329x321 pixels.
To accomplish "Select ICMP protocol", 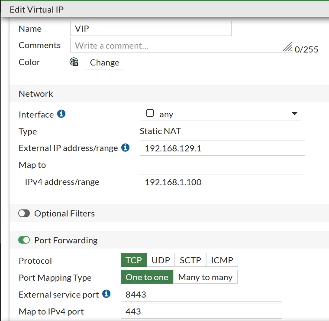I will point(222,260).
